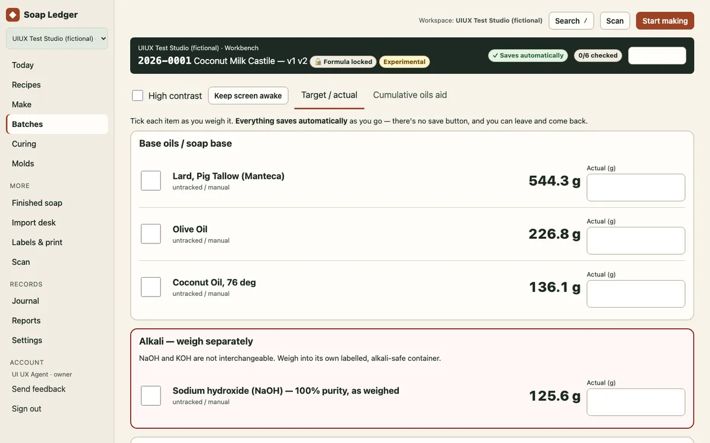Viewport: 710px width, 443px height.
Task: Select Batches in the sidebar
Action: point(57,124)
